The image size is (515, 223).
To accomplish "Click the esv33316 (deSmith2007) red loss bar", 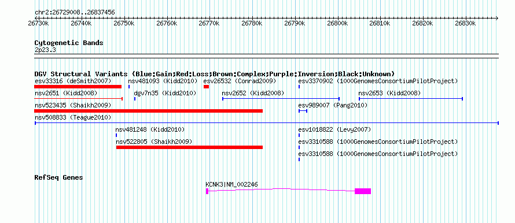I will [78, 87].
